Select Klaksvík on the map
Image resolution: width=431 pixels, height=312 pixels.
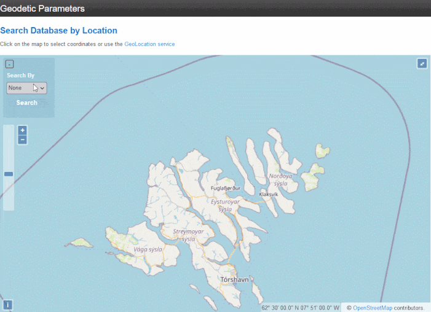click(269, 194)
